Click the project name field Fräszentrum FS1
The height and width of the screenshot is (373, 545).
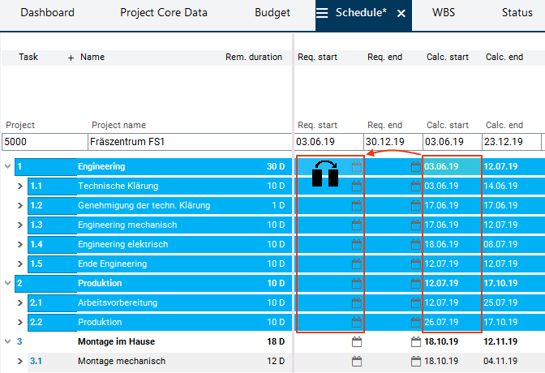click(x=189, y=142)
